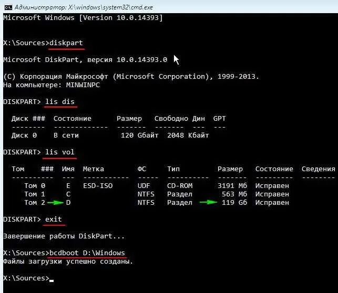Select the 'Диск 0' row entry
This screenshot has height=293, width=338.
(x=24, y=135)
